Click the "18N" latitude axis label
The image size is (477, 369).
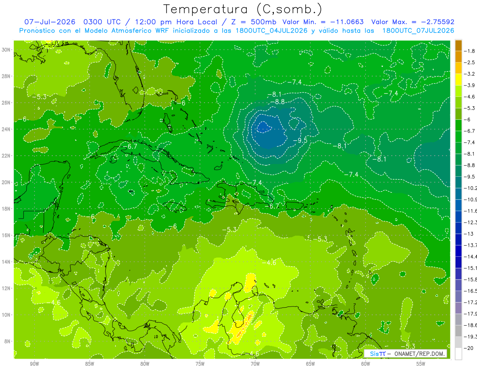point(7,209)
